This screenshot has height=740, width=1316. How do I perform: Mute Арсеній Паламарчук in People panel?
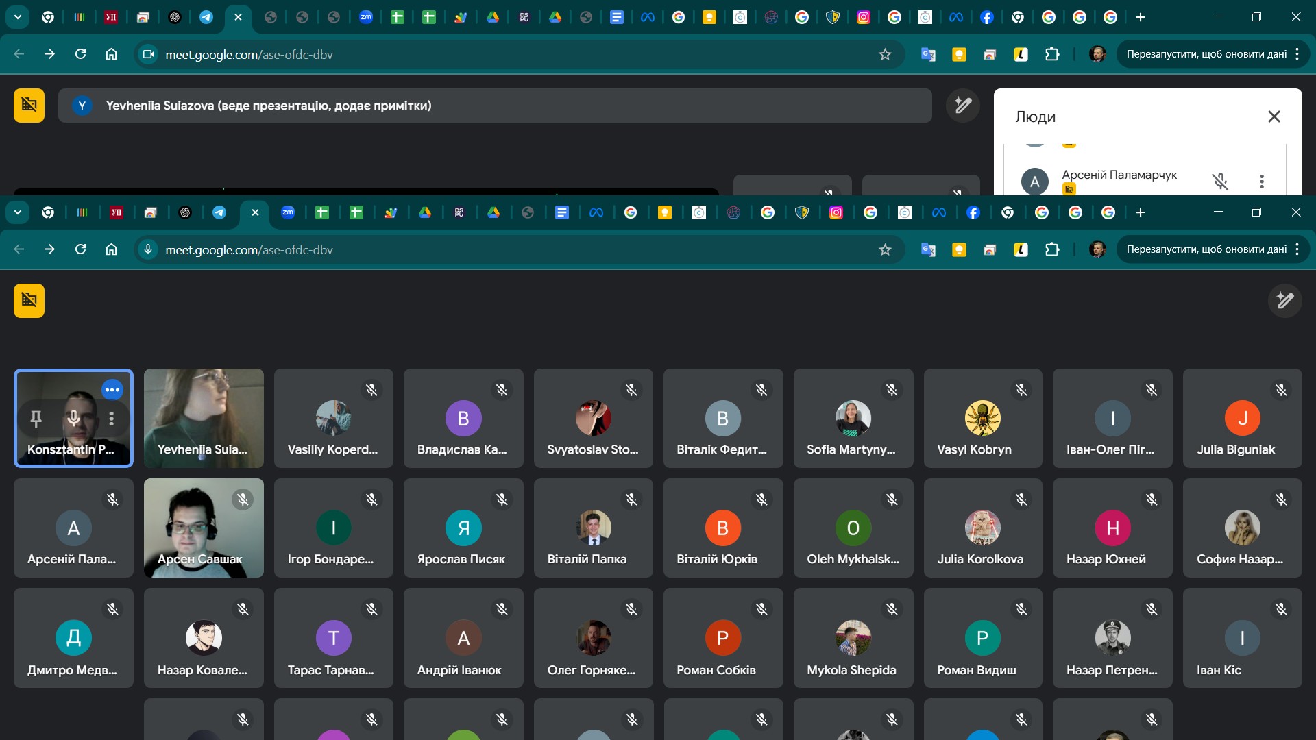(1219, 182)
